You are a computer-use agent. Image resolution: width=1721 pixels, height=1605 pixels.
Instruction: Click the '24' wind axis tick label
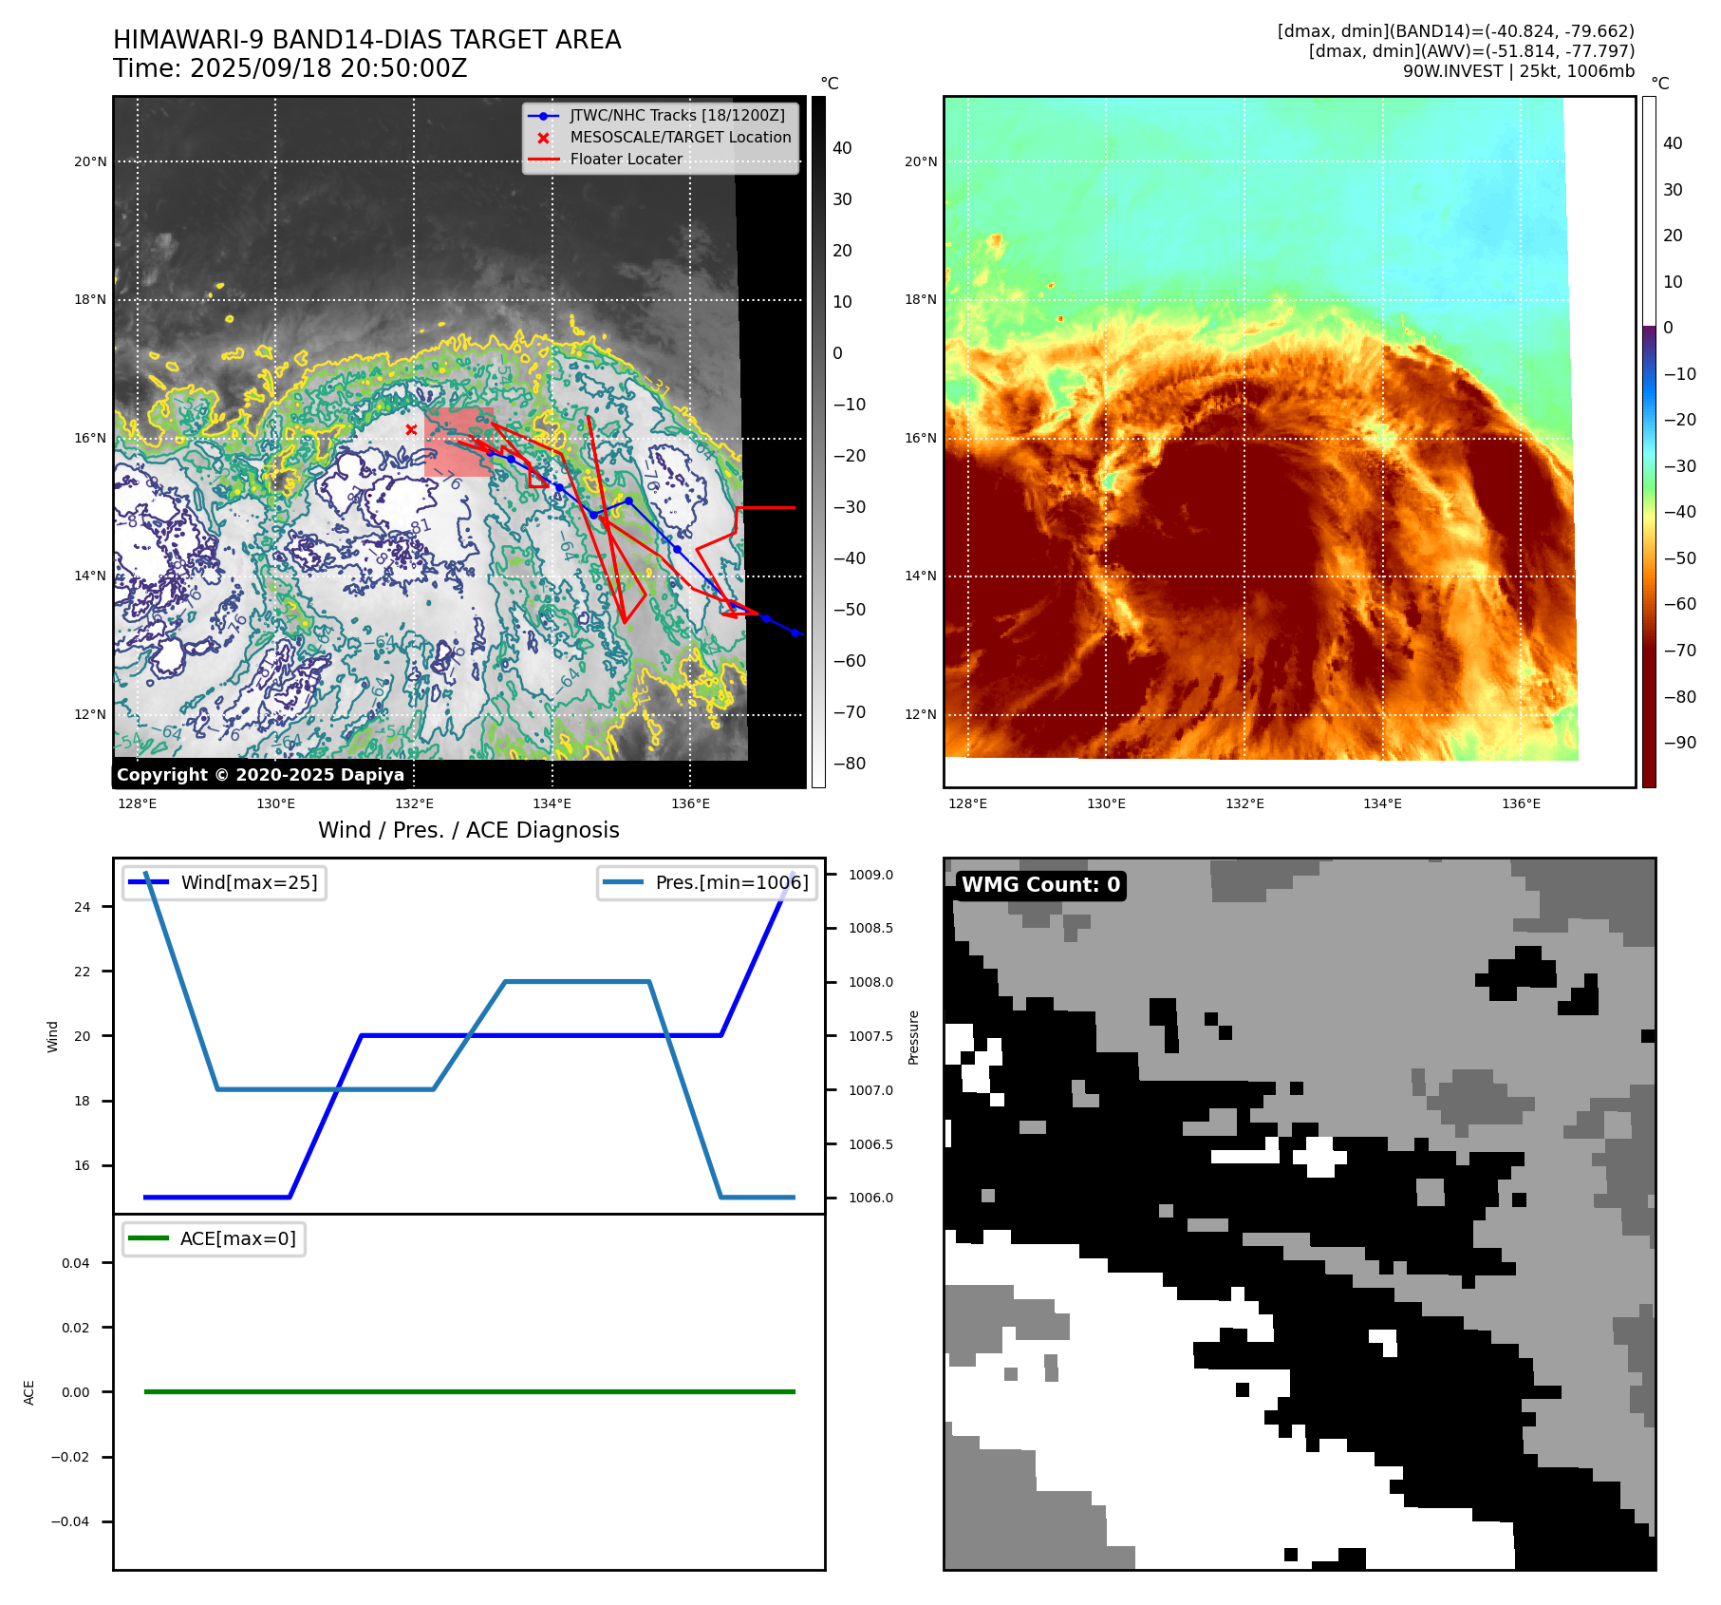(83, 907)
